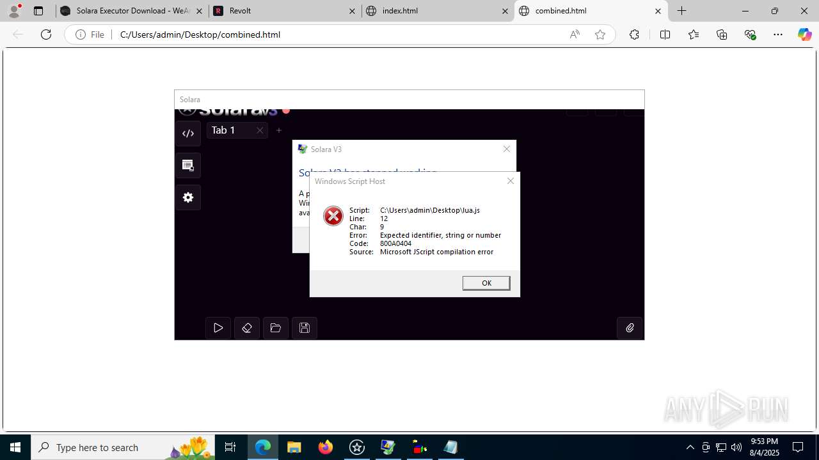Click the taskbar search box
Viewport: 819px width, 460px height.
tap(123, 447)
